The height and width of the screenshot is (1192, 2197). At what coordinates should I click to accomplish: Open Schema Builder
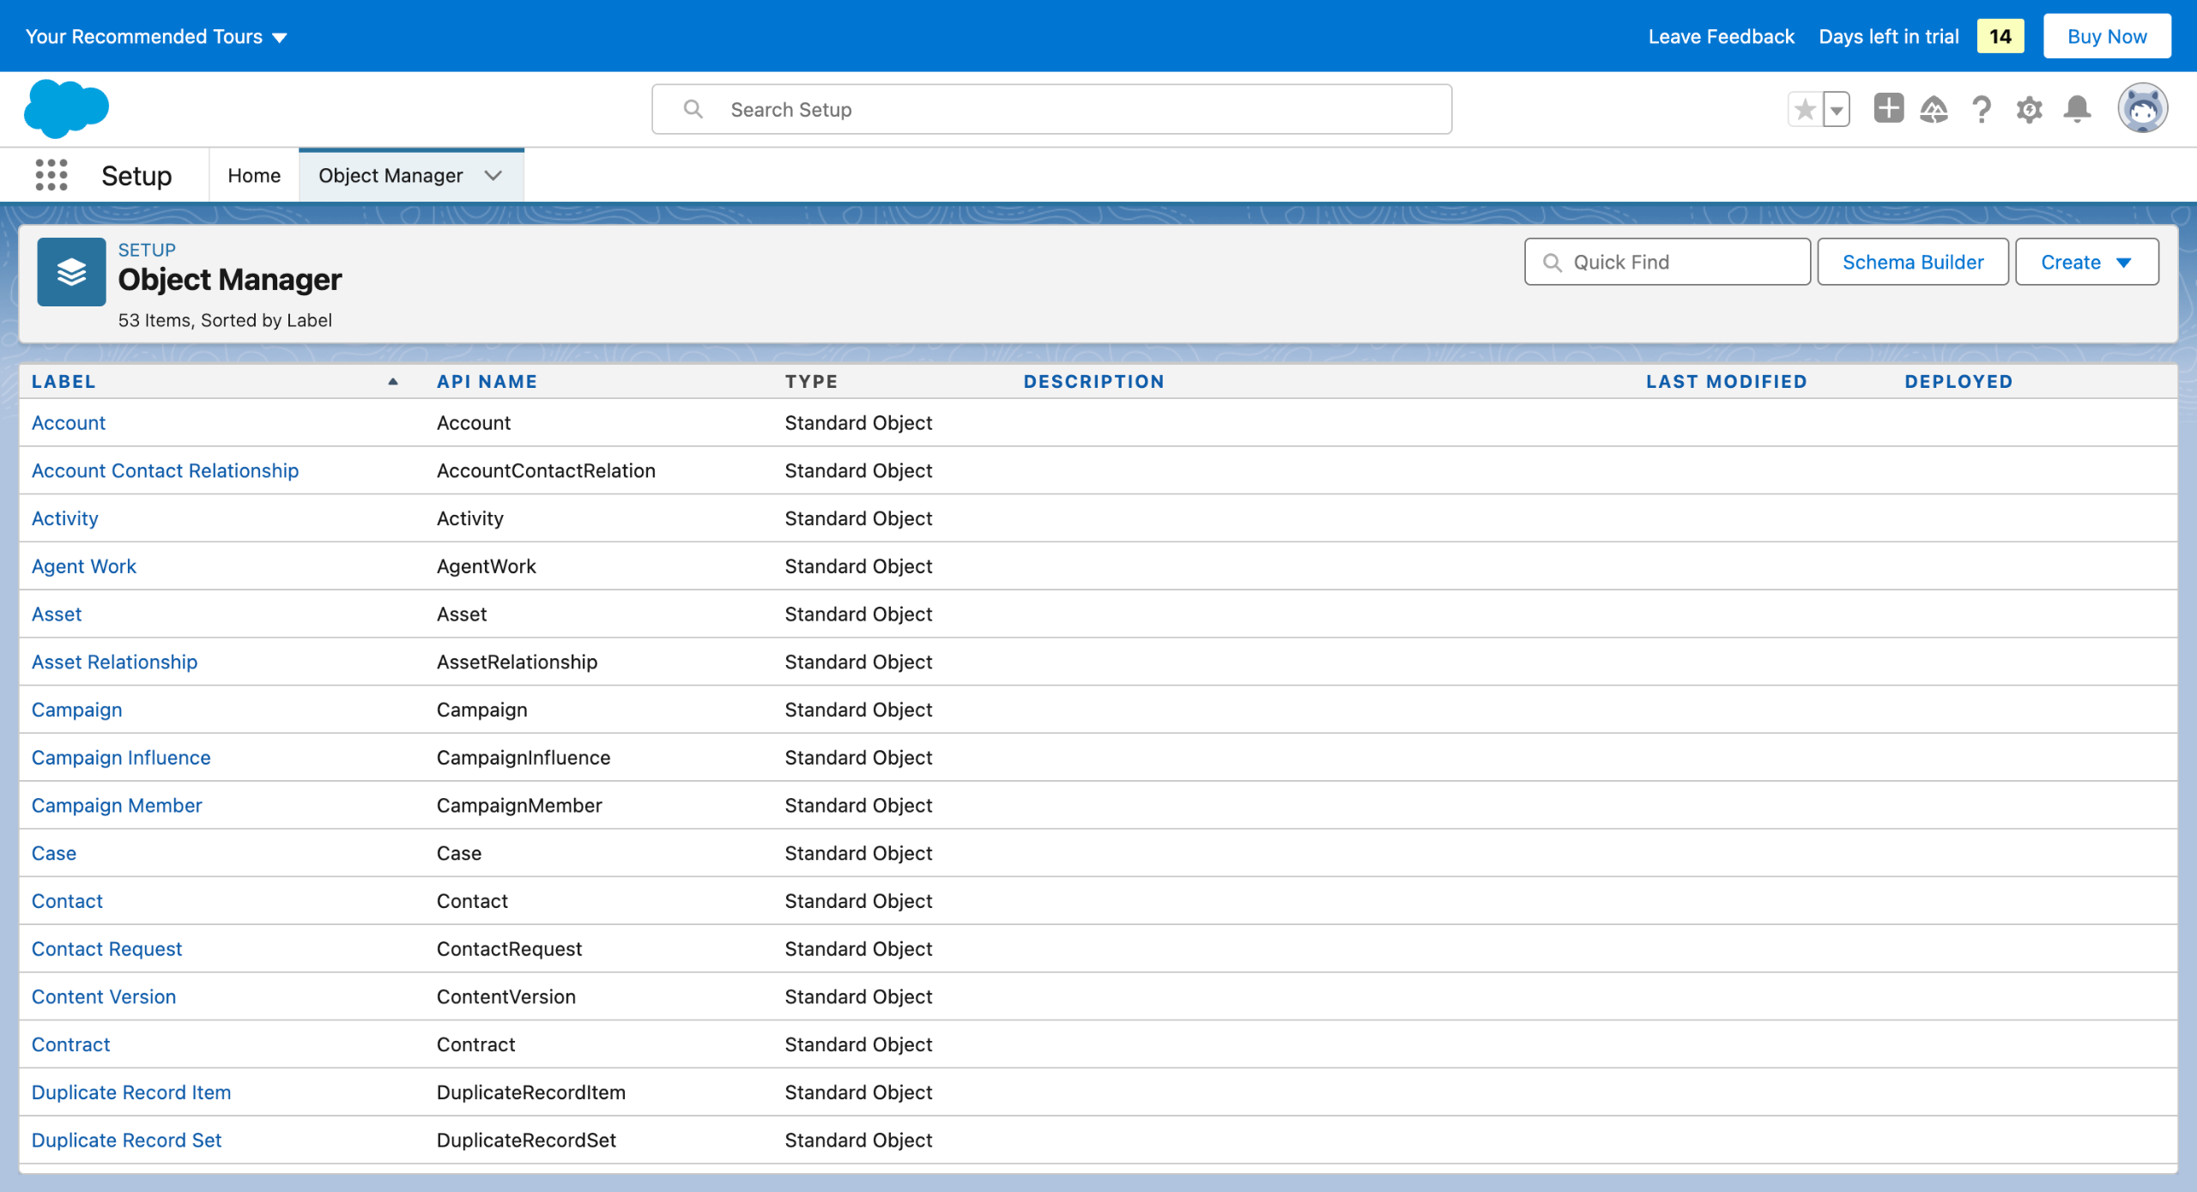coord(1913,262)
